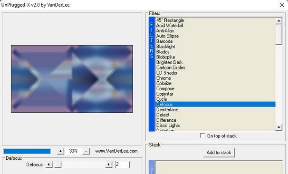Click the blurred preview image
Screen dimensions: 288x174
click(72, 79)
